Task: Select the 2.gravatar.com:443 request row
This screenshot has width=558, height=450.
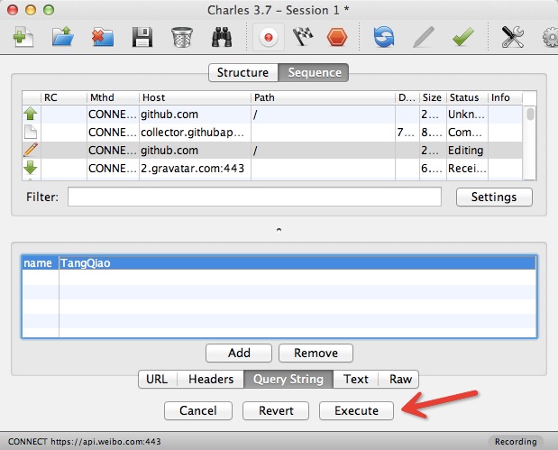Action: (x=195, y=168)
